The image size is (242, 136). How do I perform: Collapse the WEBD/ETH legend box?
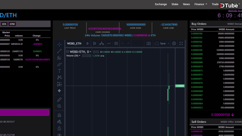[x=67, y=52]
